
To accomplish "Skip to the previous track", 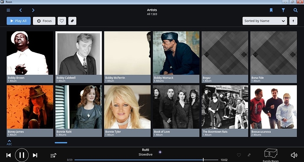I will pyautogui.click(x=8, y=155).
